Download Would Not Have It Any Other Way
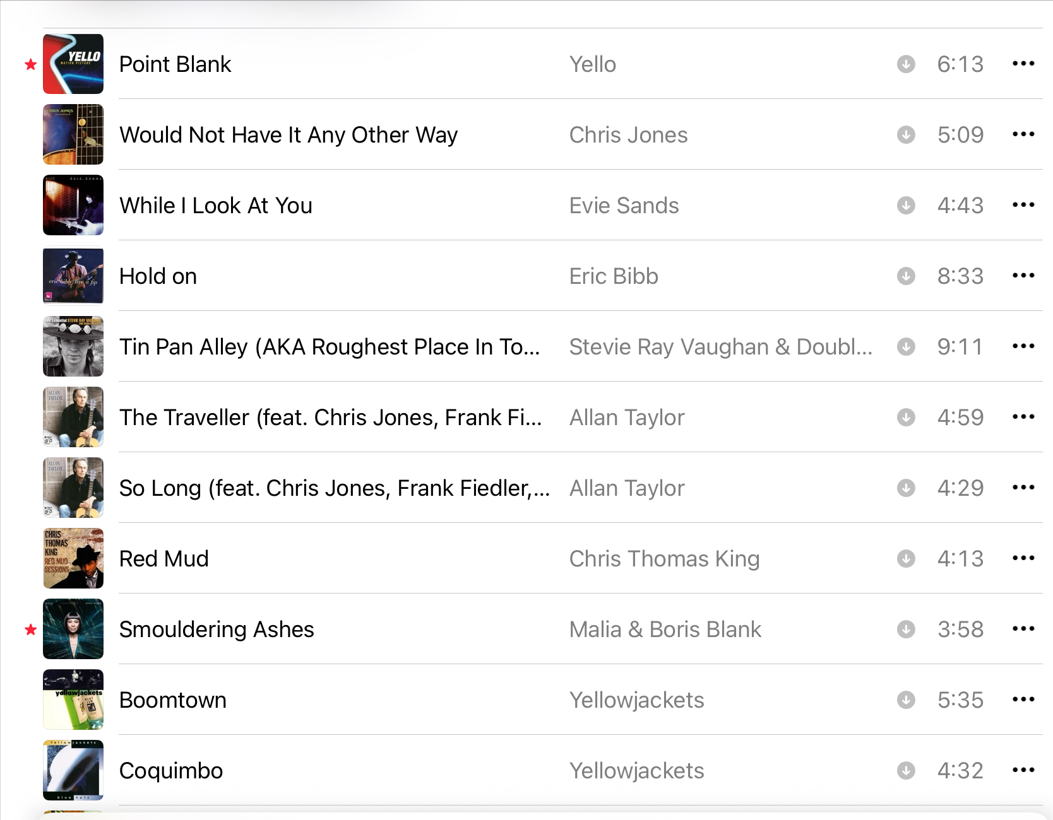 pyautogui.click(x=906, y=134)
